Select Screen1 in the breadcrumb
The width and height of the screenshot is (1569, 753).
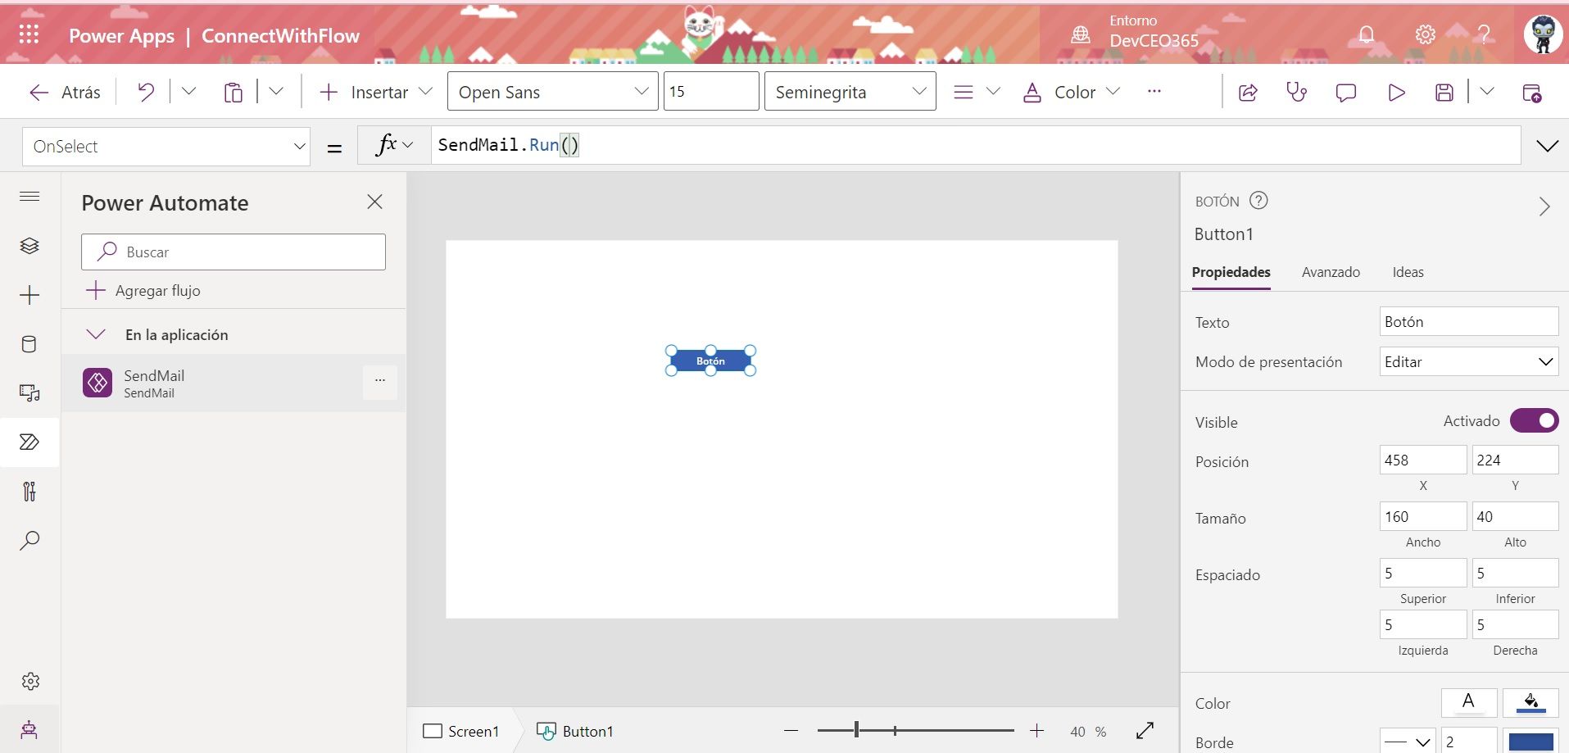[x=461, y=731]
